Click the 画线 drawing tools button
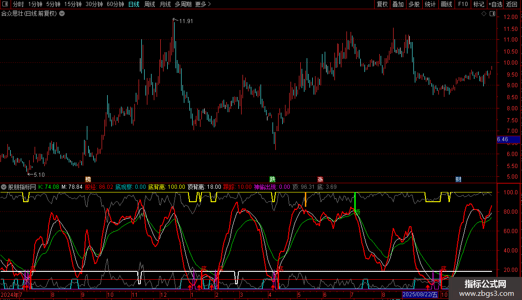The width and height of the screenshot is (522, 300). [x=446, y=4]
